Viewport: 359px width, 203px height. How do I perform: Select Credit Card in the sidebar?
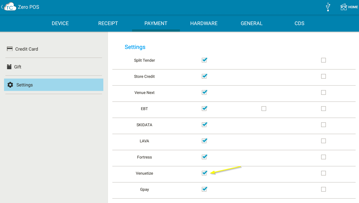tap(27, 49)
